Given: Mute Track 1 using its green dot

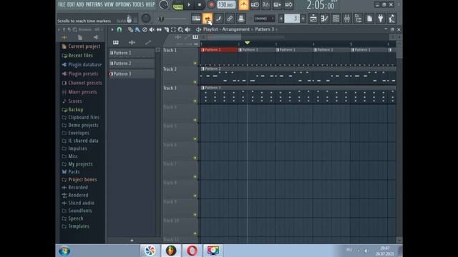Looking at the screenshot, I should pyautogui.click(x=195, y=63).
